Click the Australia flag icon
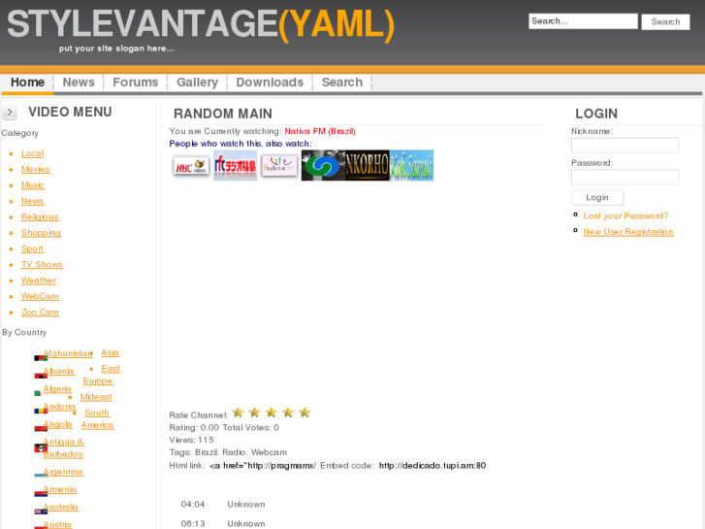Image resolution: width=705 pixels, height=529 pixels. coord(41,511)
